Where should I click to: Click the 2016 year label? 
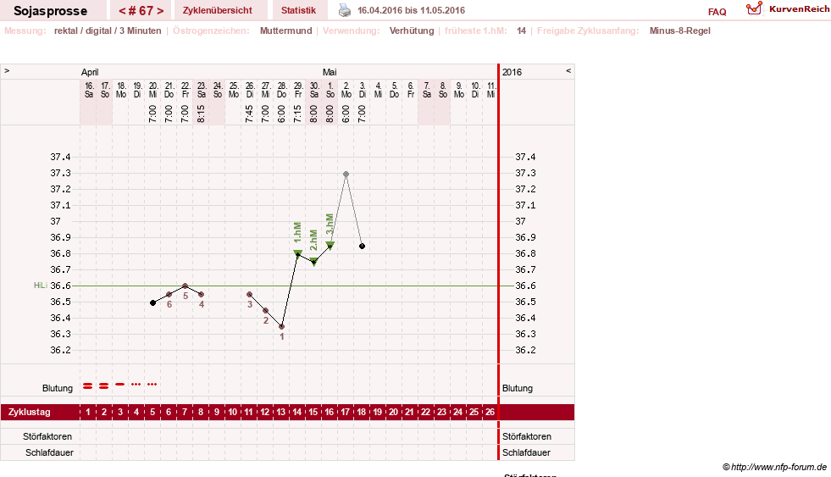point(512,72)
